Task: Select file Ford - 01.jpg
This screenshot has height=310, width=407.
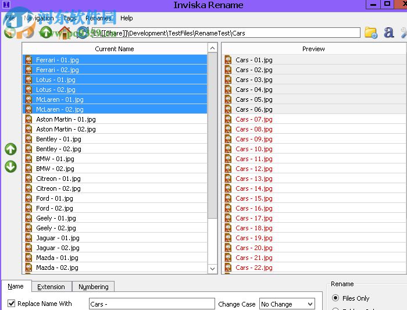Action: (115, 198)
